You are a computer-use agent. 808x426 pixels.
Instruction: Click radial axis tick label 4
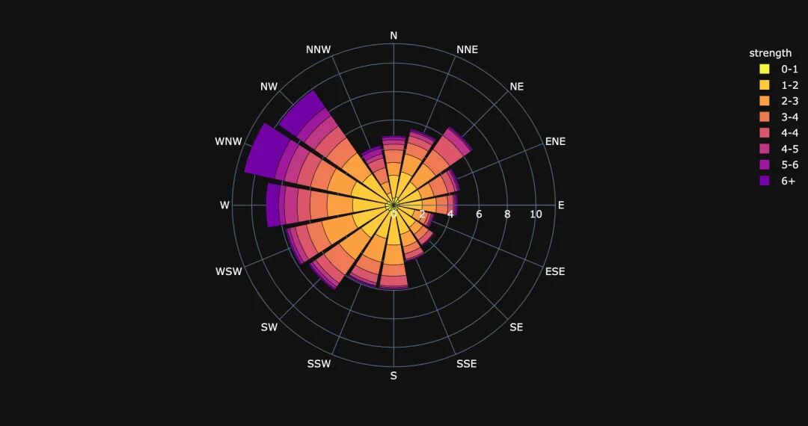(x=450, y=214)
